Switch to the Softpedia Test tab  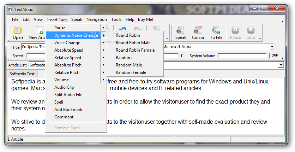tap(22, 74)
